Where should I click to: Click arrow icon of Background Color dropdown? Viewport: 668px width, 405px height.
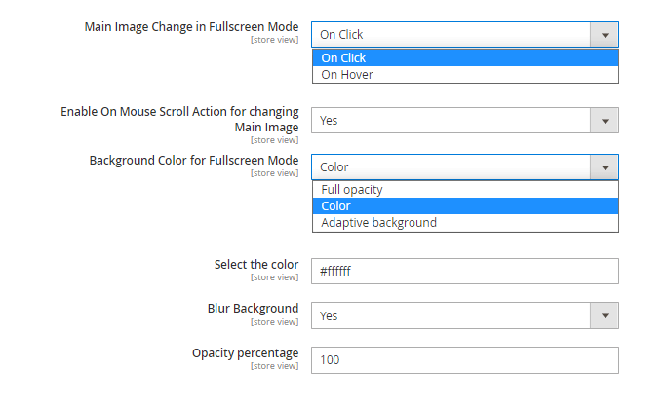[x=605, y=167]
